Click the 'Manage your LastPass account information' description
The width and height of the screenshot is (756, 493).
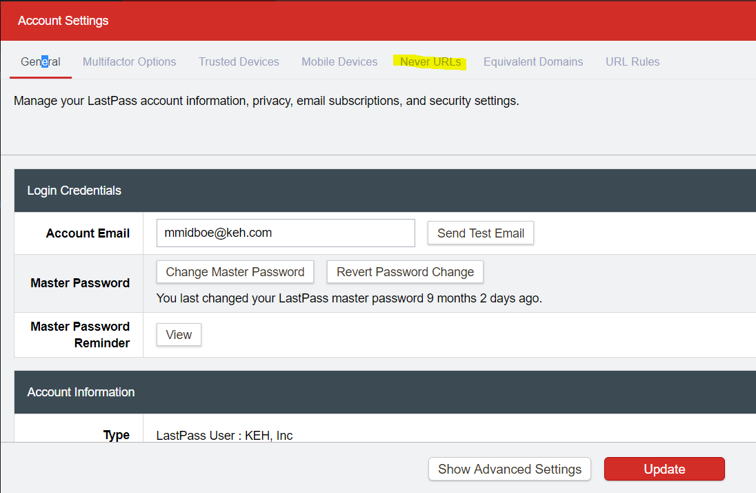266,101
